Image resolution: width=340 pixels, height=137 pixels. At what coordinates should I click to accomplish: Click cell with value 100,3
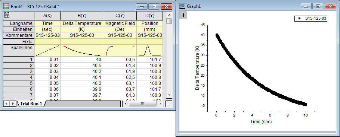click(x=149, y=71)
